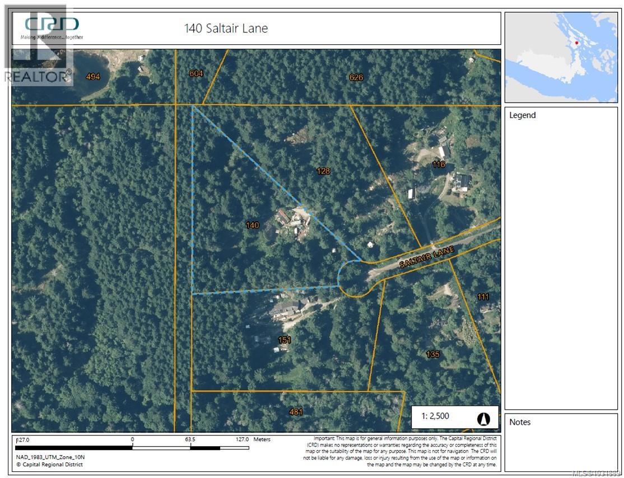Click parcel number 135 on the map
The width and height of the screenshot is (624, 478).
432,354
